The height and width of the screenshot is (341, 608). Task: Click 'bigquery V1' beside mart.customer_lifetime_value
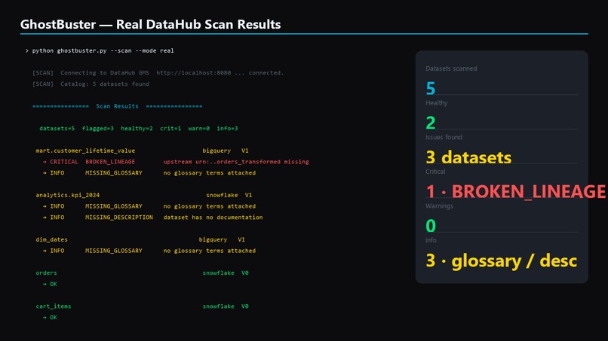(x=226, y=151)
